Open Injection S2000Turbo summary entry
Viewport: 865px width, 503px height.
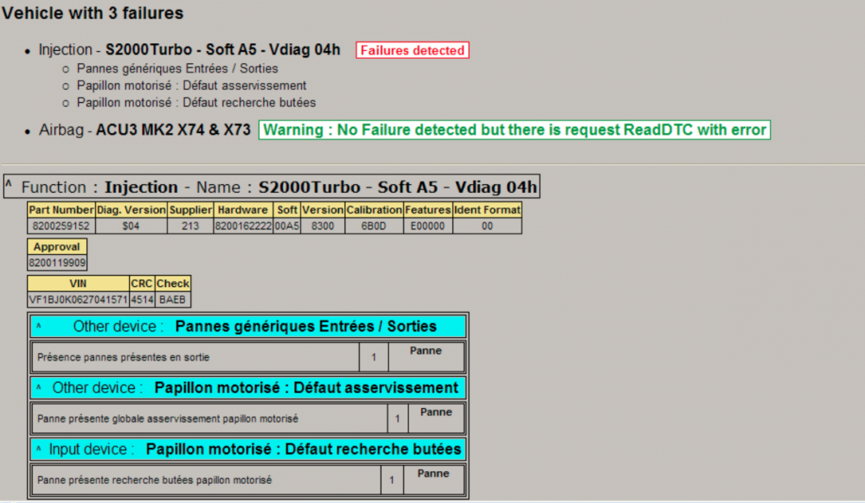[189, 49]
